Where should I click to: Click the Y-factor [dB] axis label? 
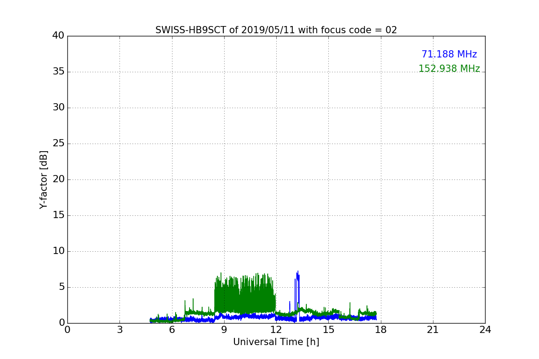click(44, 179)
